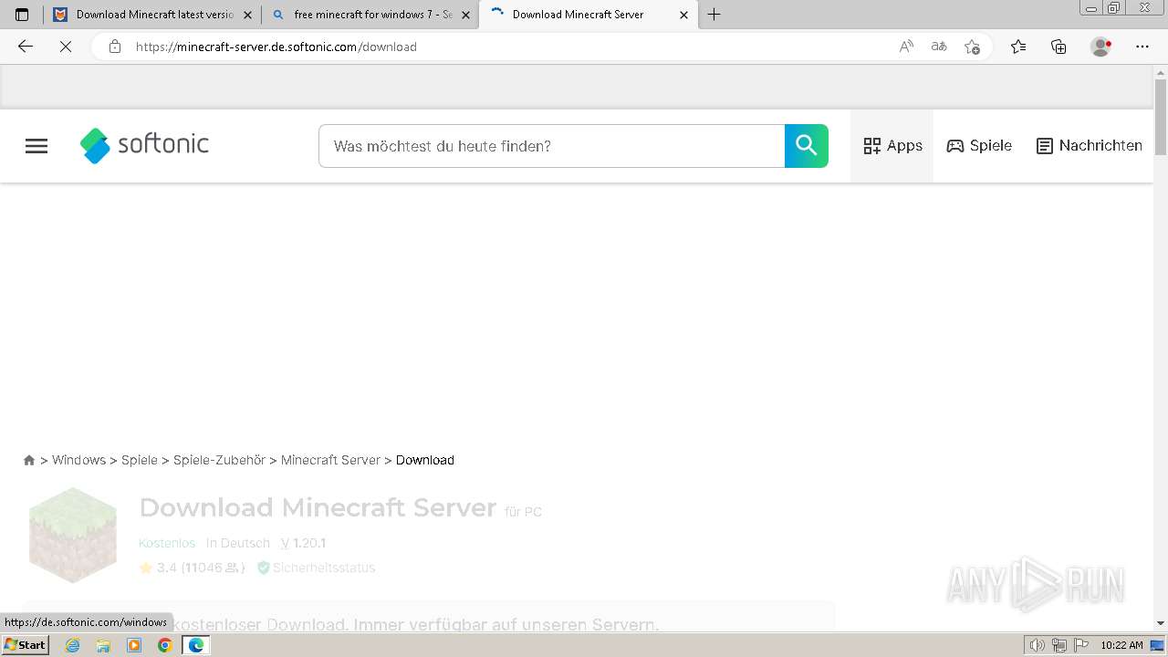The image size is (1168, 657).
Task: View site information lock icon
Action: pyautogui.click(x=115, y=47)
